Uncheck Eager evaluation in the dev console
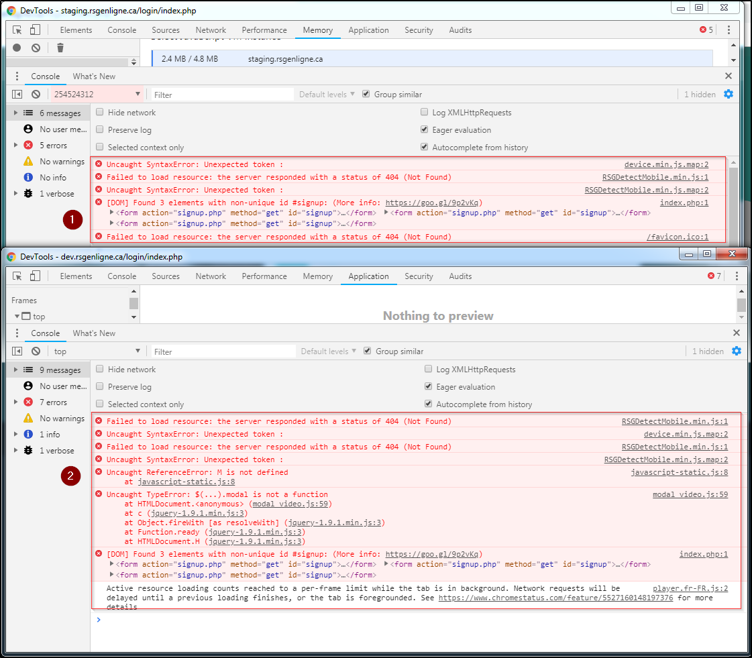The height and width of the screenshot is (658, 752). point(429,387)
